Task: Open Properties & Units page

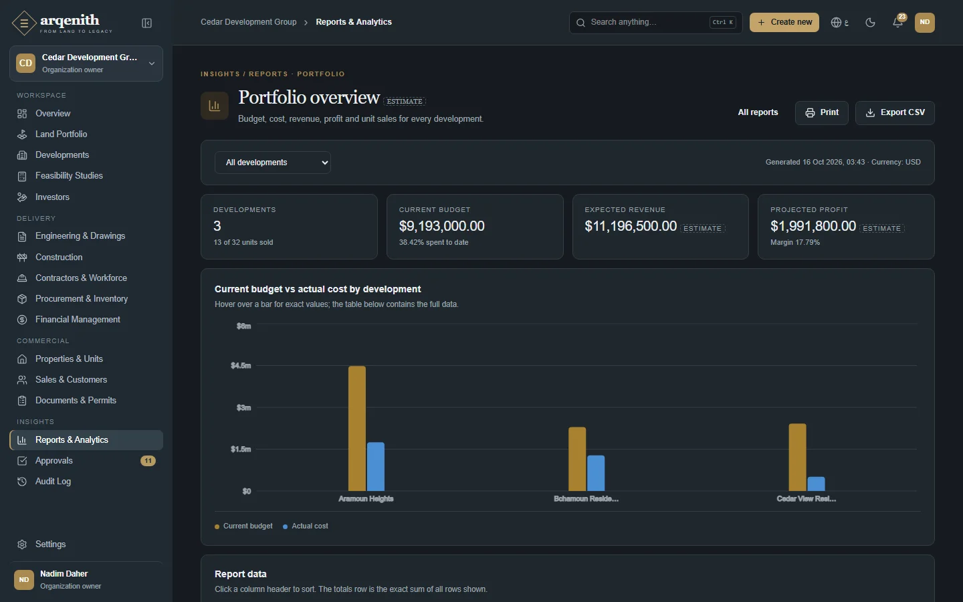Action: point(86,359)
